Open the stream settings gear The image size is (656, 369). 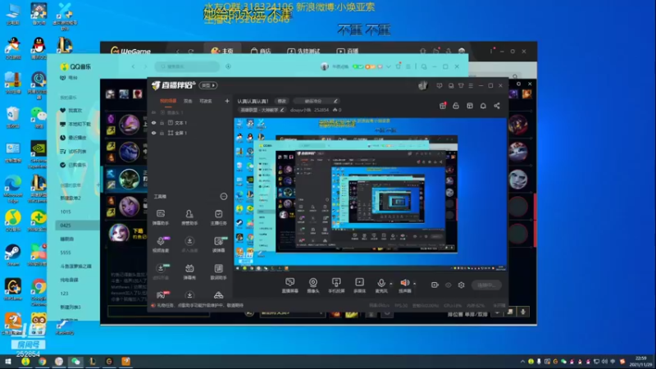(461, 285)
